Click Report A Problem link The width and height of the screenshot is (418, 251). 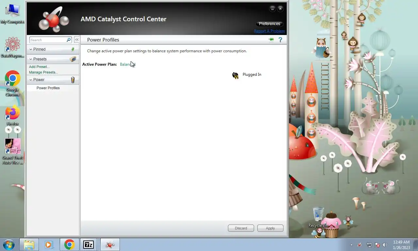pyautogui.click(x=269, y=31)
